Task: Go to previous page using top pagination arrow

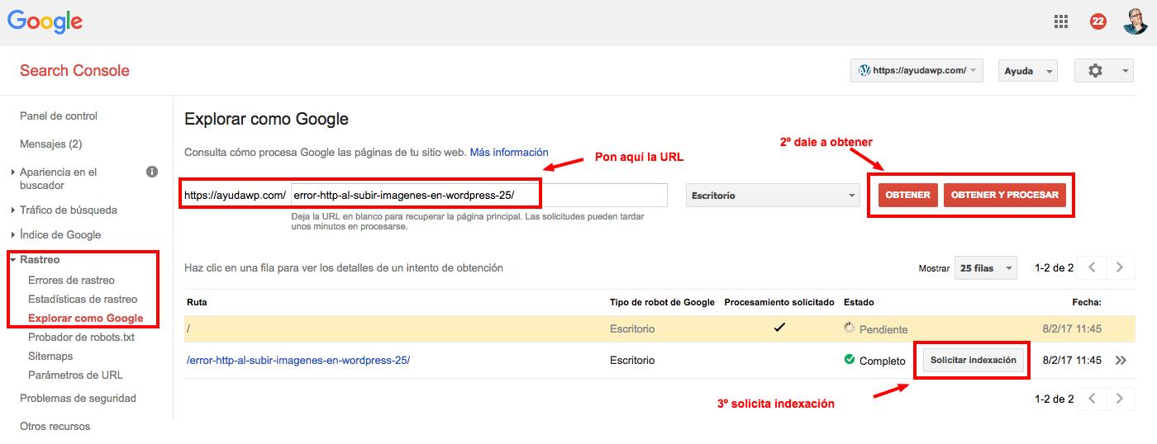Action: 1092,267
